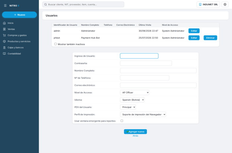Click the Nivel de Acceso column header
Viewport: 232px width, 153px height.
[170, 25]
